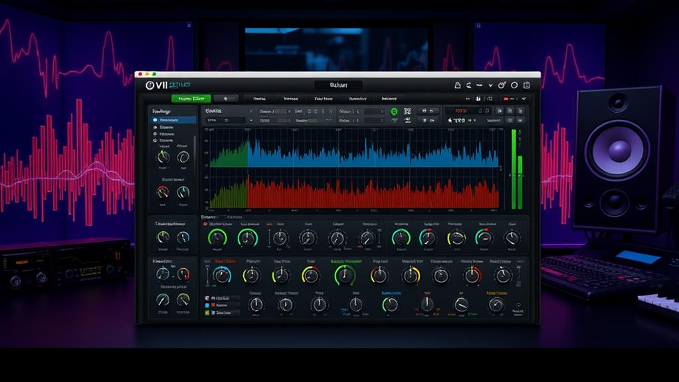Click the magnifier search button beside green tab

point(225,99)
